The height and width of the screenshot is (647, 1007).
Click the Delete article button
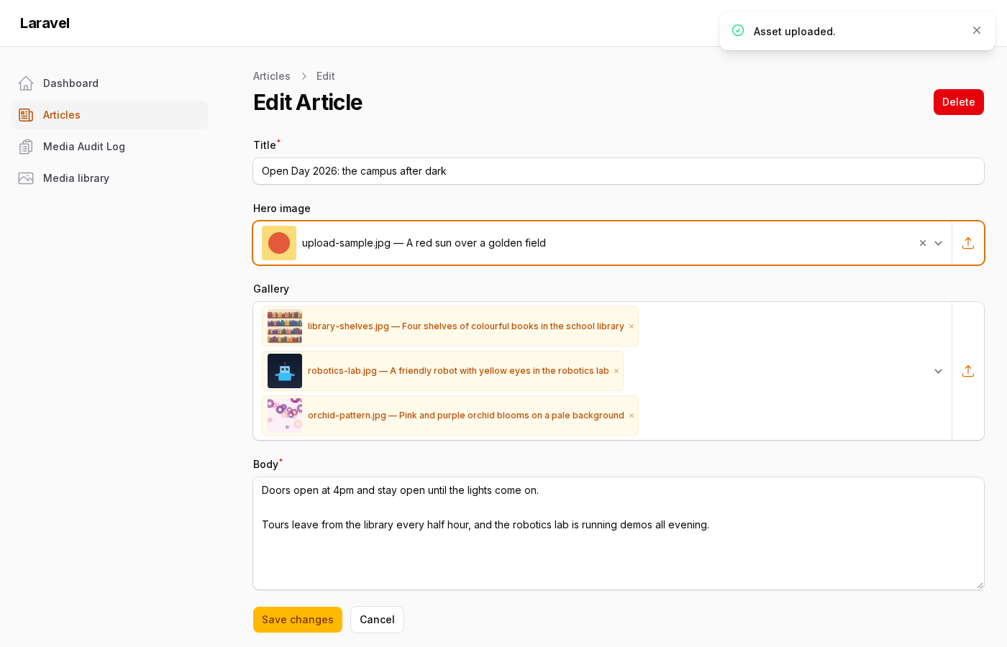pyautogui.click(x=959, y=102)
